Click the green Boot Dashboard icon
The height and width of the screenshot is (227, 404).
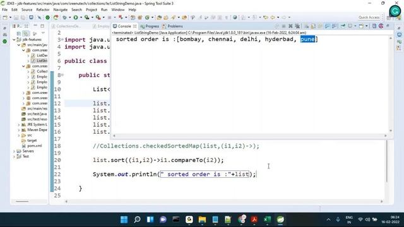tap(48, 17)
